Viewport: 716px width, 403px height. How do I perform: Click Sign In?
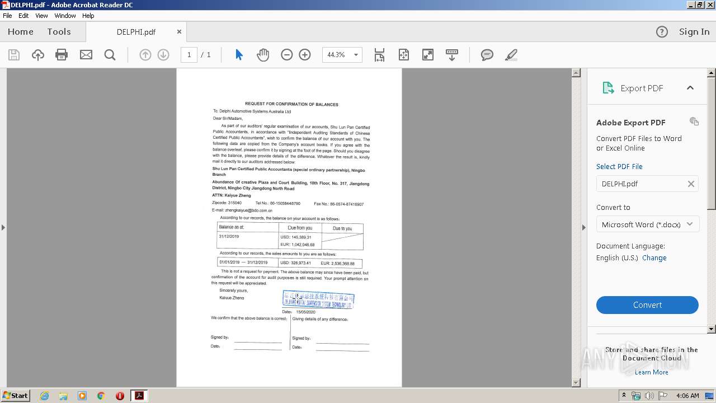[x=694, y=32]
